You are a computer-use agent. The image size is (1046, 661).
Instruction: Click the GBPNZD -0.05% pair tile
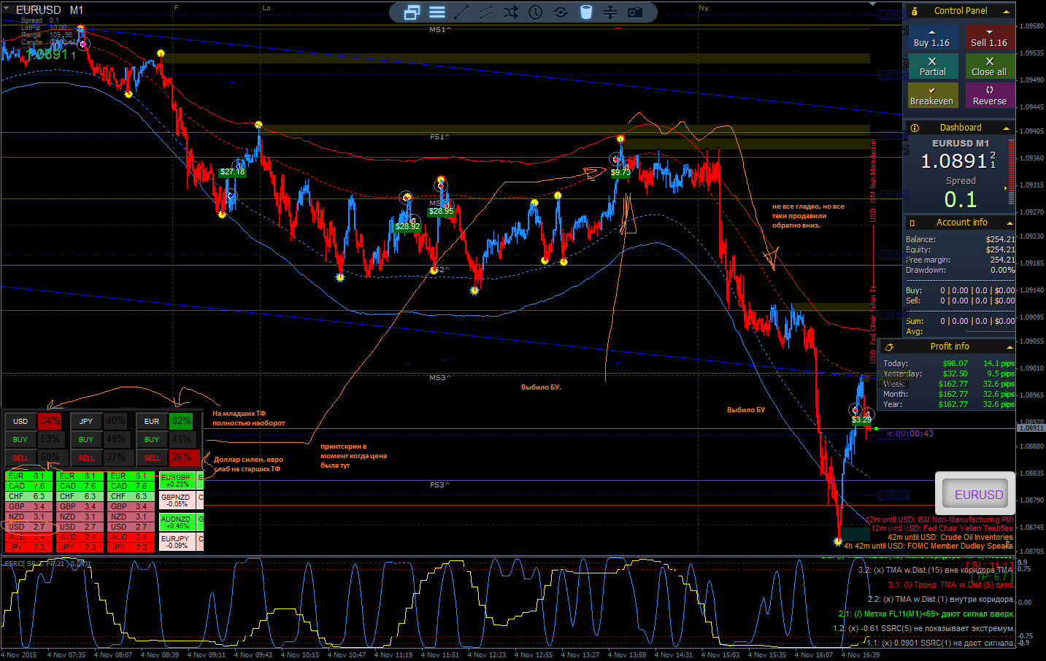(177, 500)
